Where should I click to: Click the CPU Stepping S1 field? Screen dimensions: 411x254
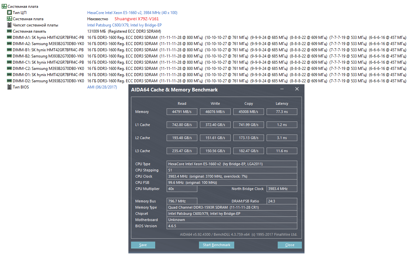232,170
